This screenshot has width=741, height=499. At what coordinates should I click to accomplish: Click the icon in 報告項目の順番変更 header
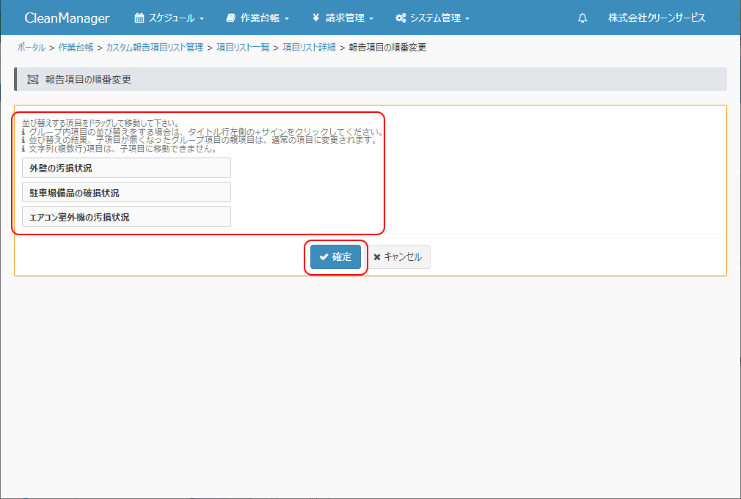tap(32, 79)
